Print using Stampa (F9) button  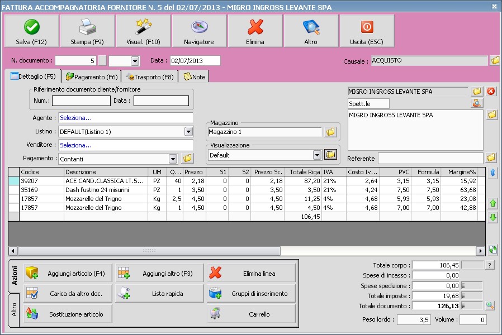tap(87, 31)
